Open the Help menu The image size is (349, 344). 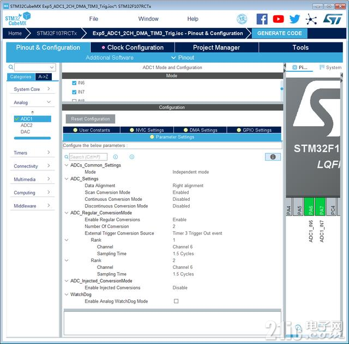pos(192,19)
